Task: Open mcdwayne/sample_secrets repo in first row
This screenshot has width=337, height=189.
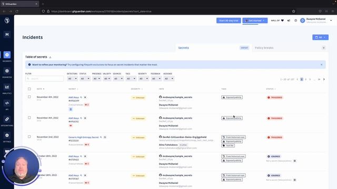Action: point(177,97)
